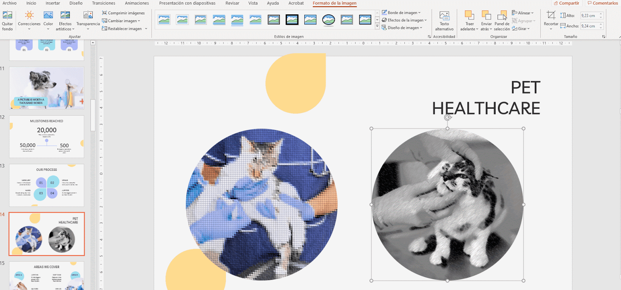Open Alinear dropdown
The height and width of the screenshot is (290, 621).
pos(523,13)
